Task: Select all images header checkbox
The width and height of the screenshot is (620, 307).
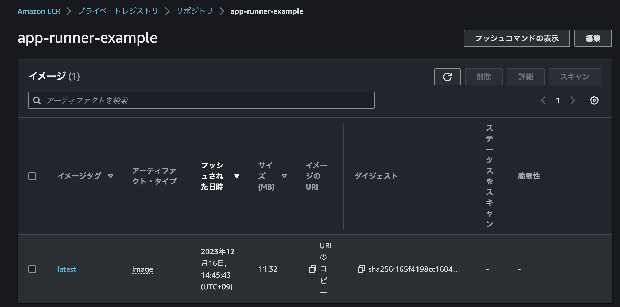Action: (32, 176)
